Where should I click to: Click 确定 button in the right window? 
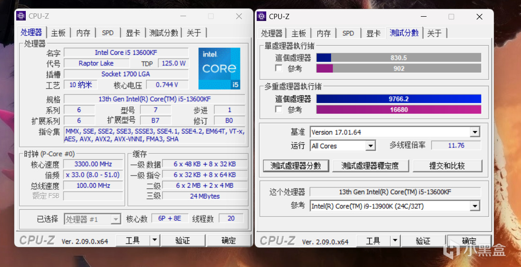pyautogui.click(x=469, y=241)
